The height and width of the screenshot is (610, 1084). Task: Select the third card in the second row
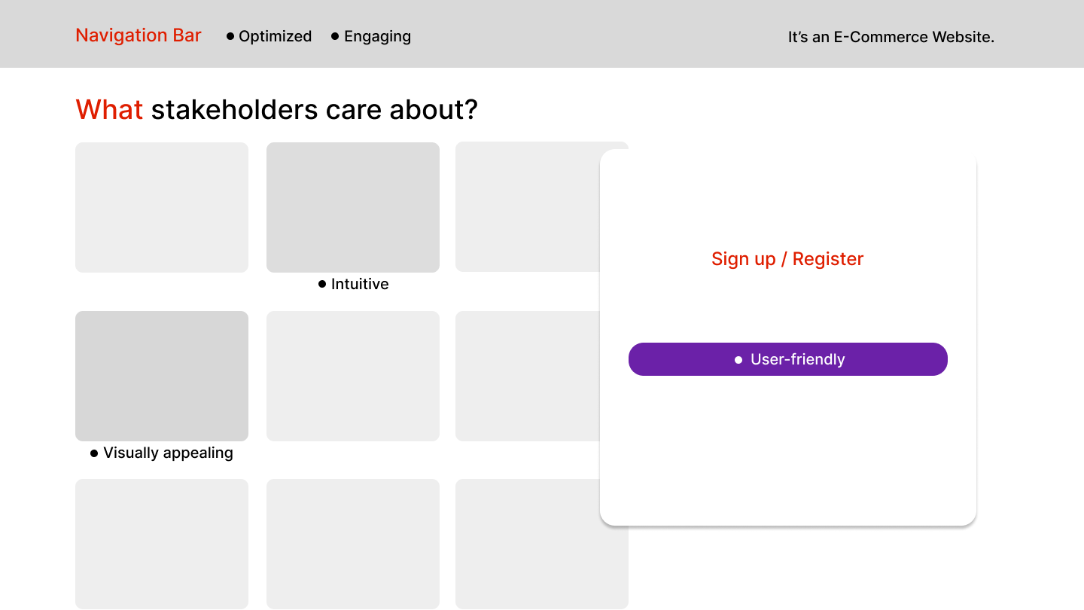527,376
